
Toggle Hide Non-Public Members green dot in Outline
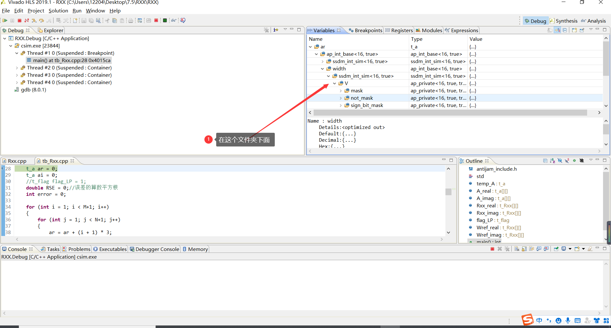pos(574,161)
